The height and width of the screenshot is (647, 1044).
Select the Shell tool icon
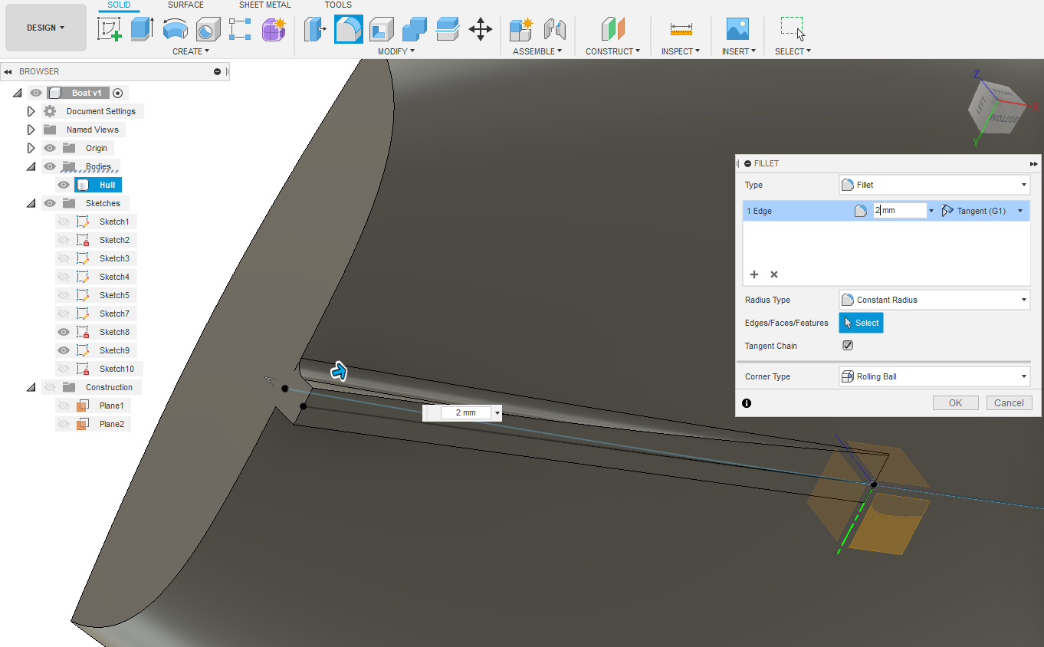point(382,29)
